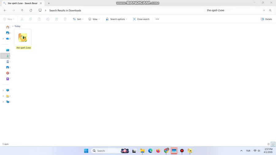Expand the OneDrive tree node
The image size is (276, 155).
click(3, 39)
